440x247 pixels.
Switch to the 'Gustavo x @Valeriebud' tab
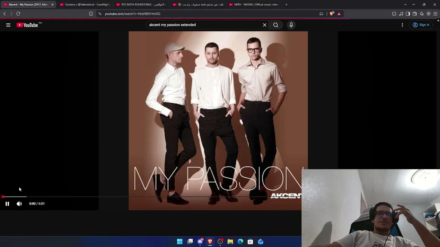[x=85, y=4]
